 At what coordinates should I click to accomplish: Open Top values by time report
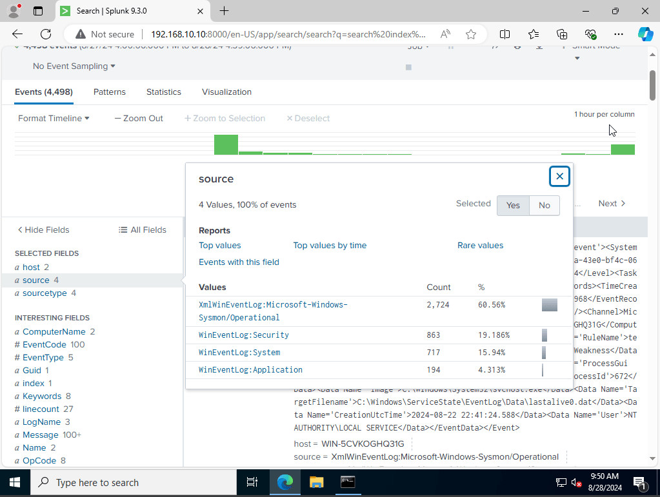330,245
